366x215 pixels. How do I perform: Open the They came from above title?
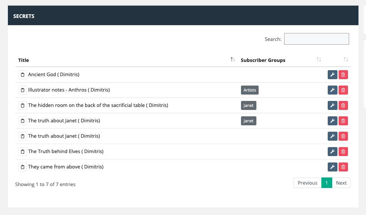(66, 167)
